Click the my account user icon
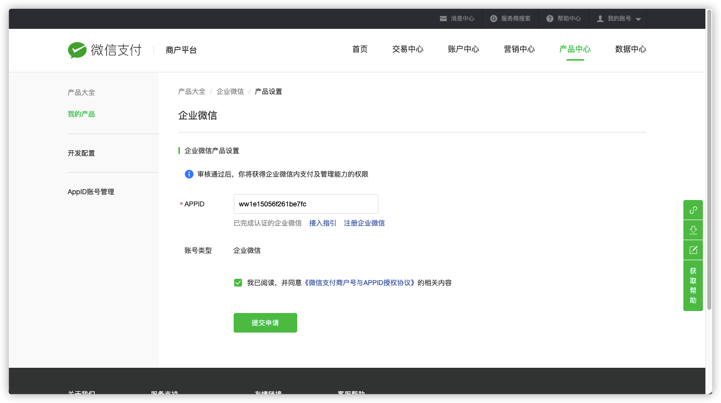The width and height of the screenshot is (721, 403). [600, 19]
